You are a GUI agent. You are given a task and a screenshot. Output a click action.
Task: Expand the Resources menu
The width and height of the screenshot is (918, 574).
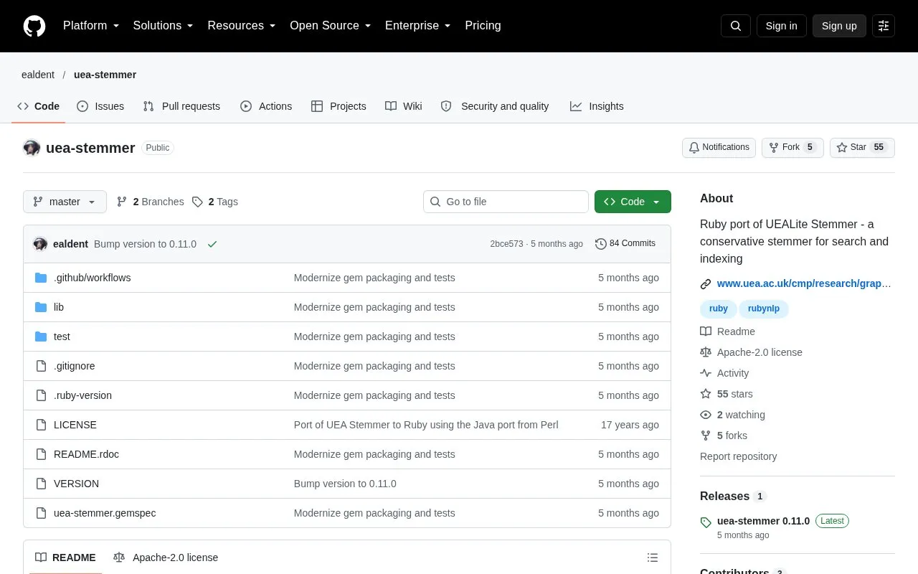coord(242,26)
